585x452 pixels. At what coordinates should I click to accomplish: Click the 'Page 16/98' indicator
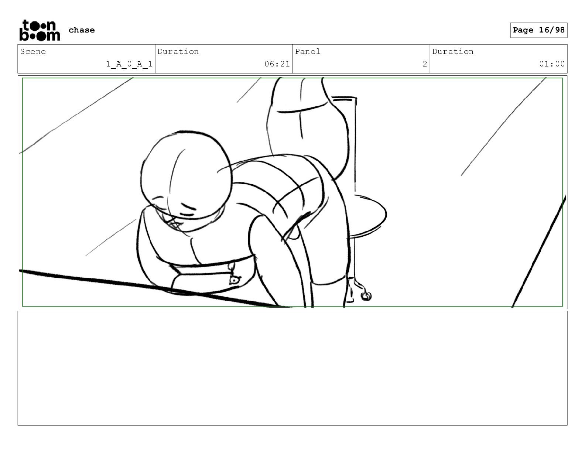538,30
